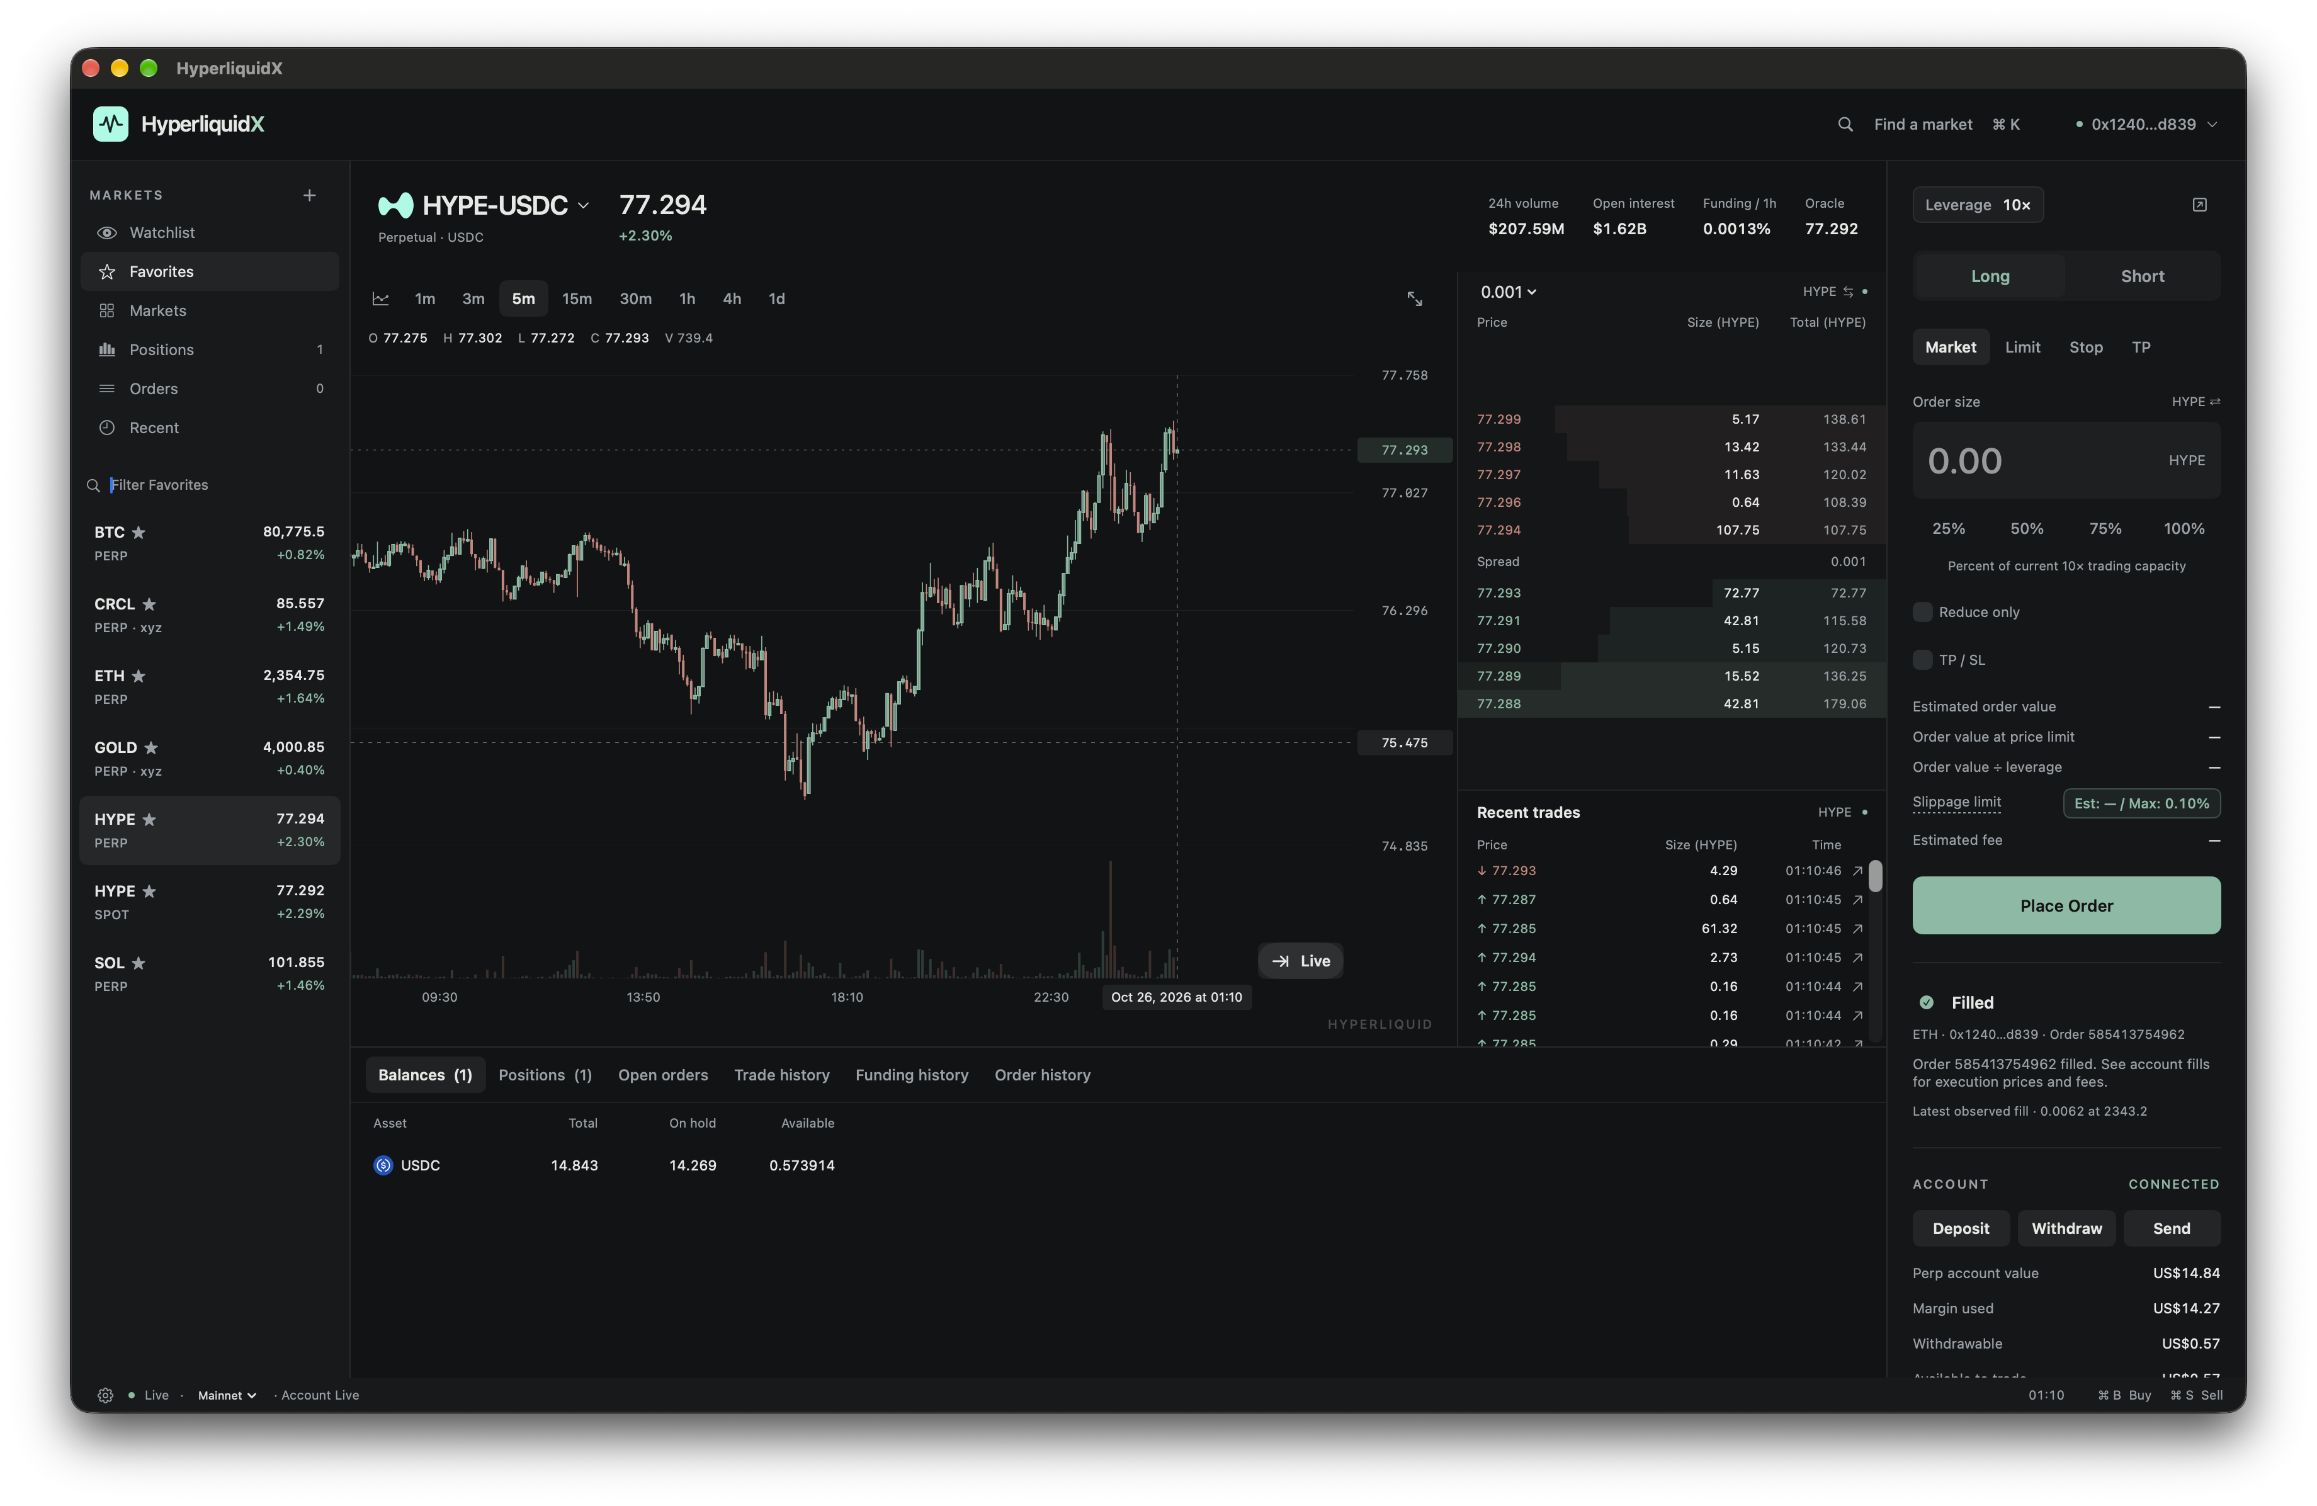Switch to Trade history tab
This screenshot has width=2317, height=1506.
click(x=782, y=1075)
